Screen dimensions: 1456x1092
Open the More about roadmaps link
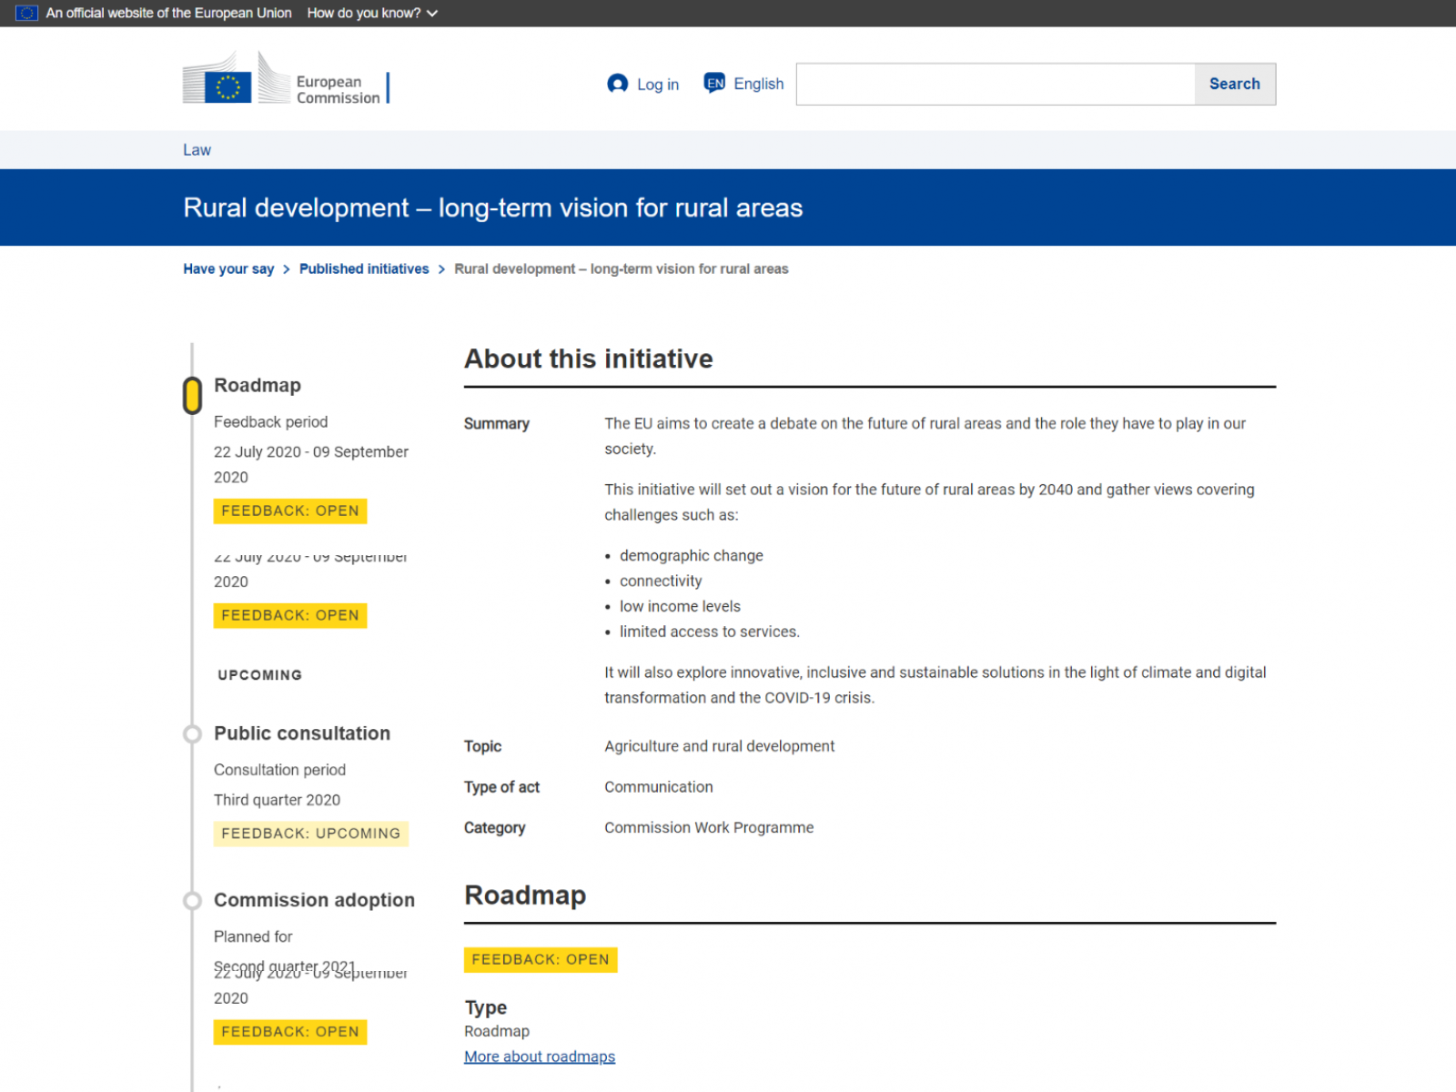coord(540,1057)
